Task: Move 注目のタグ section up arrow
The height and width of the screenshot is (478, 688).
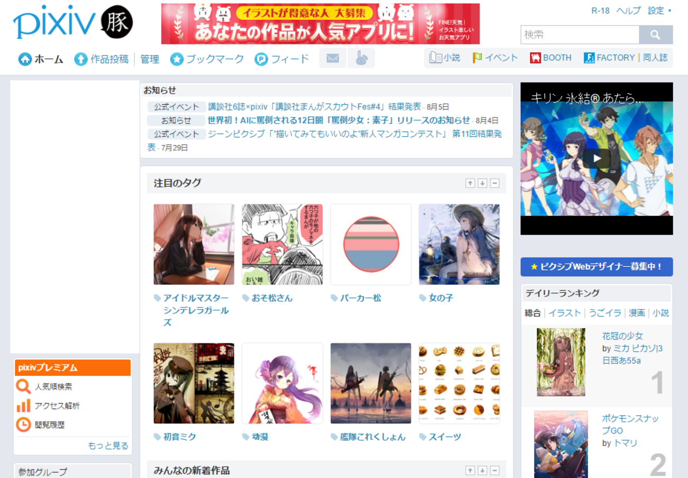Action: (470, 183)
